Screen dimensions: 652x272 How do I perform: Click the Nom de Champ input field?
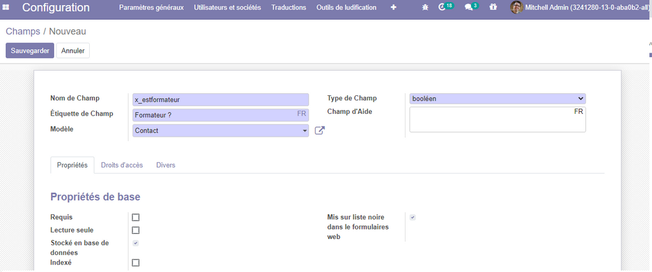220,100
